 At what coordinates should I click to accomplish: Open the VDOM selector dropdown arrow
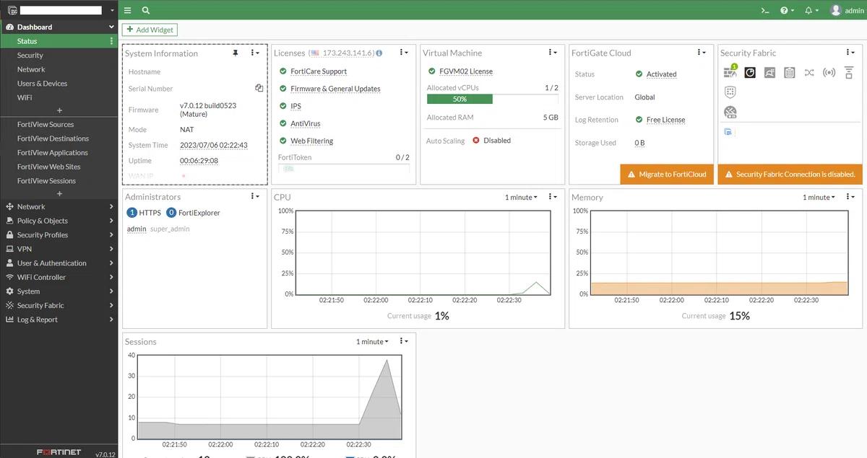coord(111,10)
